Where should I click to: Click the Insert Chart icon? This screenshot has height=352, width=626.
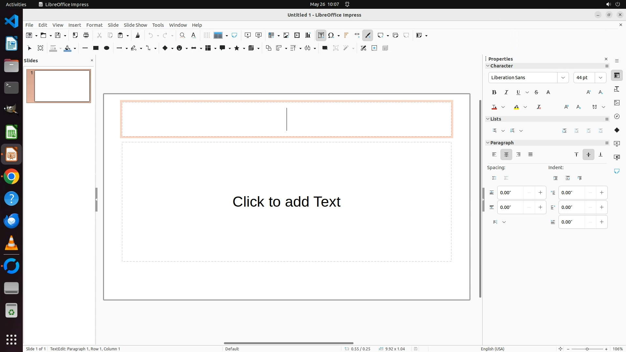click(308, 35)
